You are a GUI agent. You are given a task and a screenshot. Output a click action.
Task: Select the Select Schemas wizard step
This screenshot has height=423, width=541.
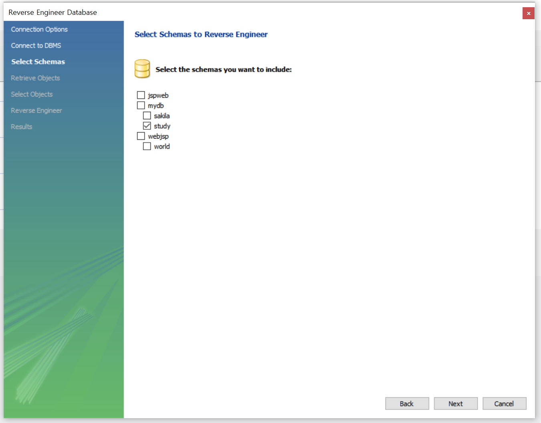[38, 61]
